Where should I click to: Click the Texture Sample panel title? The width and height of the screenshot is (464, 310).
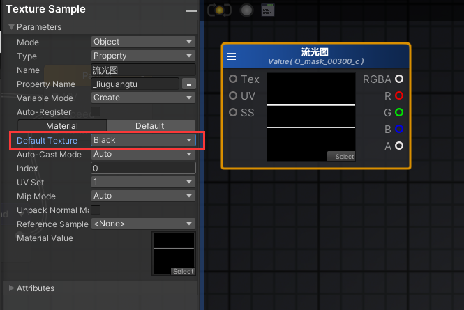click(x=45, y=9)
